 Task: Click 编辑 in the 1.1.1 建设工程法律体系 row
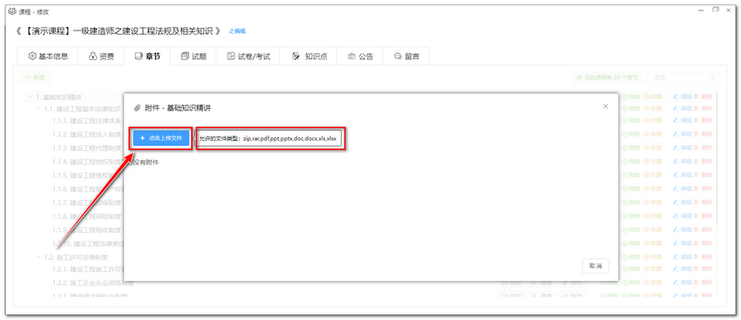(x=682, y=121)
